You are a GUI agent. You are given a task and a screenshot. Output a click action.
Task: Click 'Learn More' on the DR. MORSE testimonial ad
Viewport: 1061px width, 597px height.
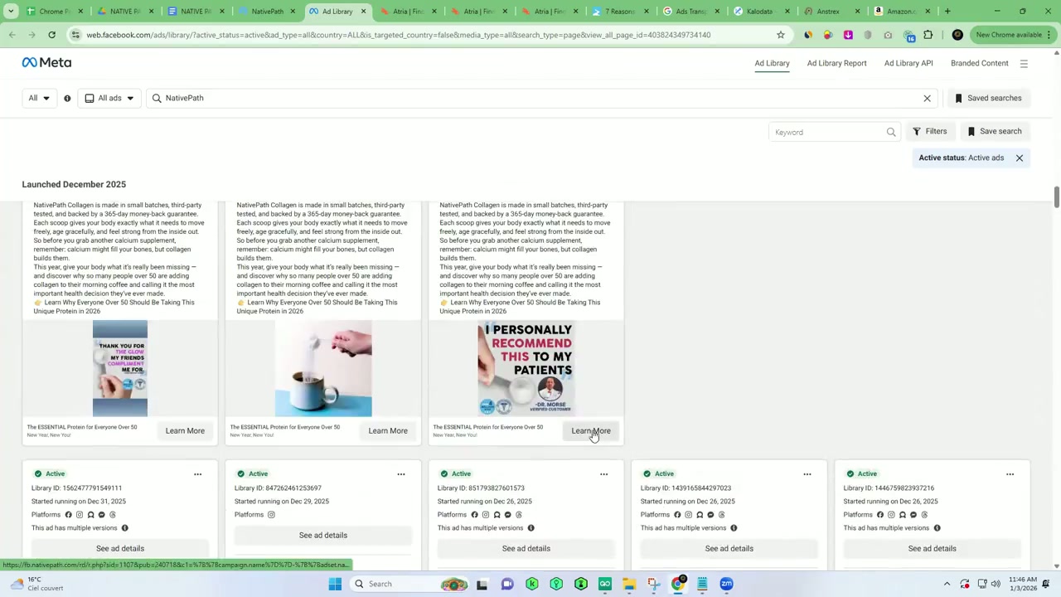click(x=591, y=430)
